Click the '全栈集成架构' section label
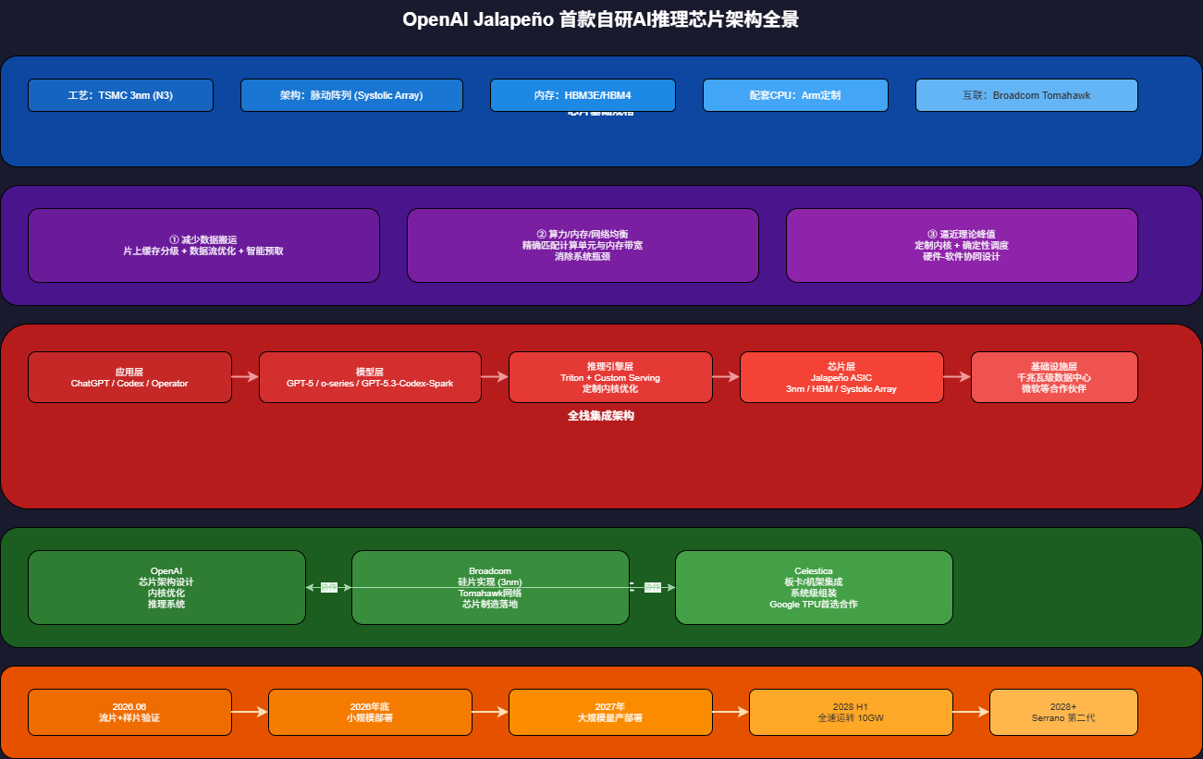1203x759 pixels. 601,416
